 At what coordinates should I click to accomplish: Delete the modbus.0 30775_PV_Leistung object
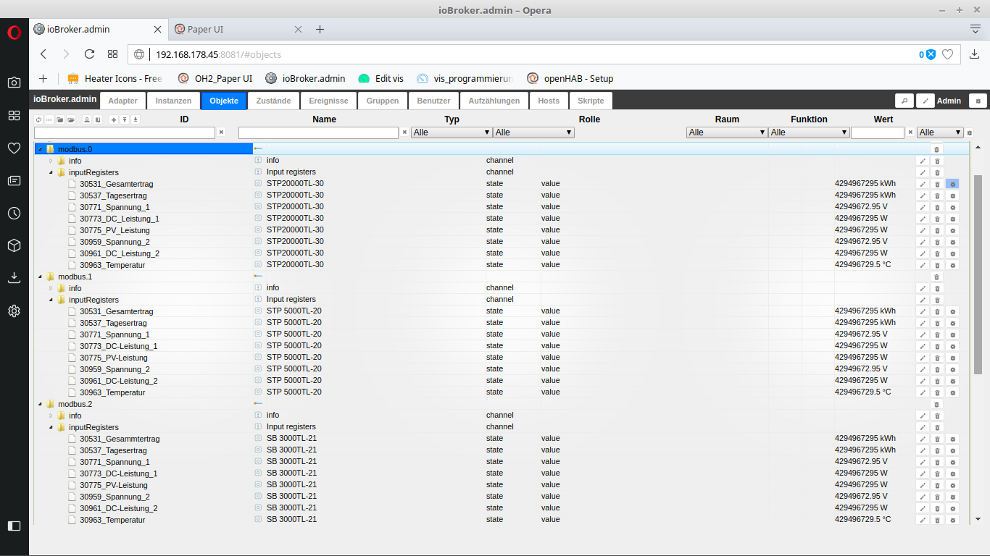[936, 230]
